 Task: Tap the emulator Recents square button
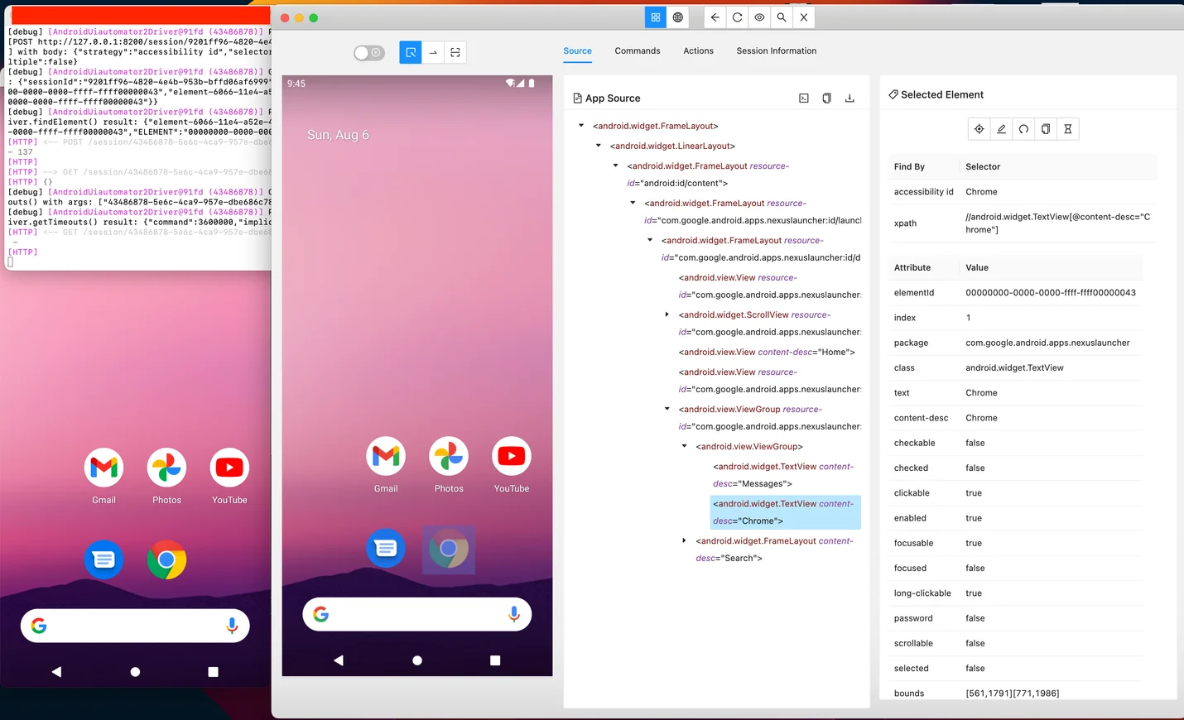[x=213, y=672]
